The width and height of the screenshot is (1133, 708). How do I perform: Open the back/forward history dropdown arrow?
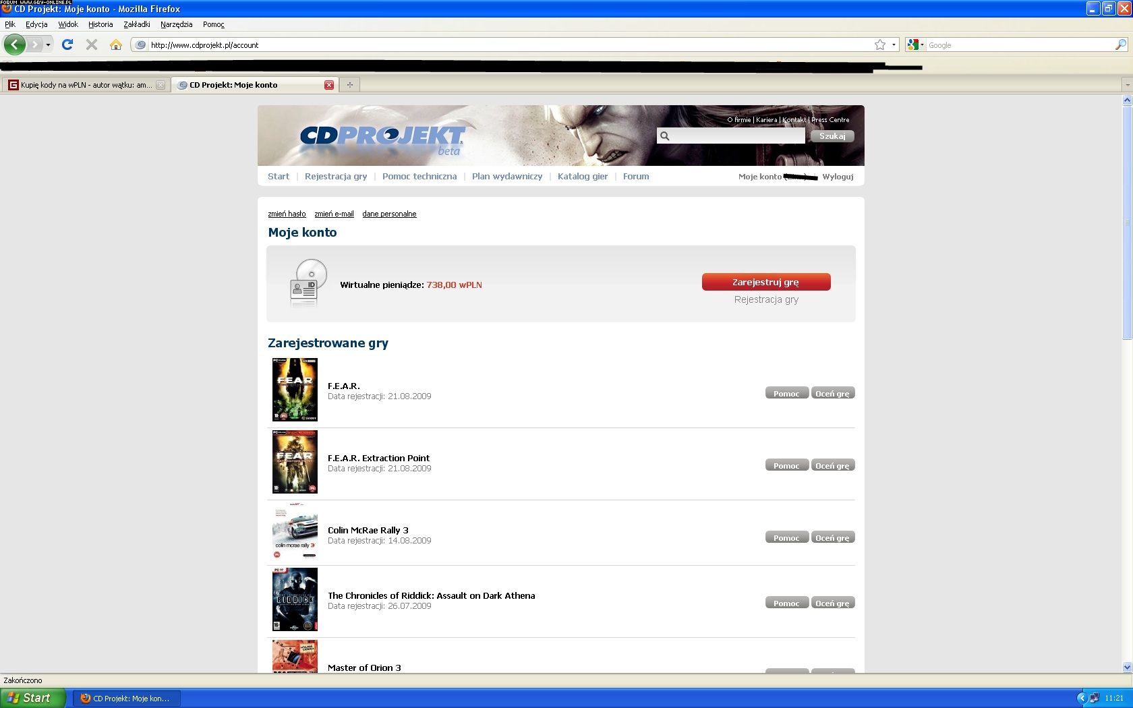click(x=48, y=45)
